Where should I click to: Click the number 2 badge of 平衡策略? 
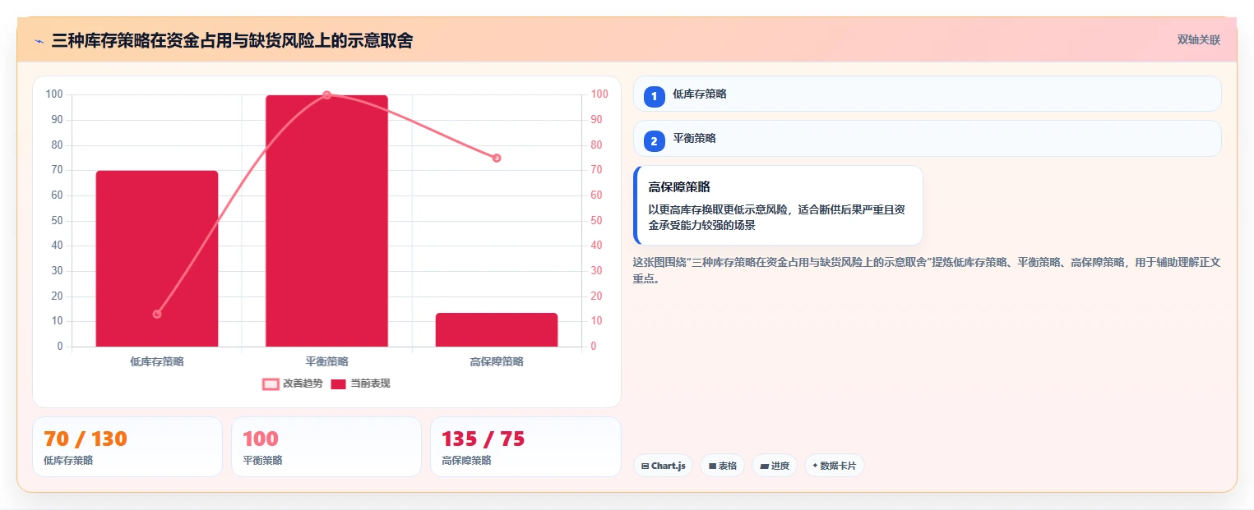tap(654, 141)
